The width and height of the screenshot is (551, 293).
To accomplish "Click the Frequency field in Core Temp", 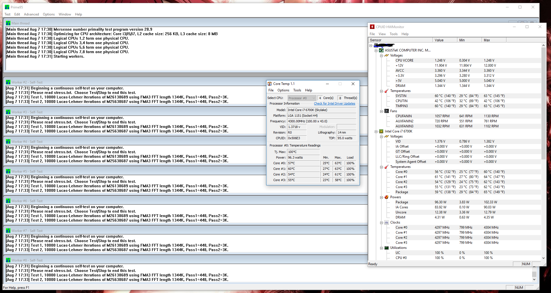I will pos(321,121).
